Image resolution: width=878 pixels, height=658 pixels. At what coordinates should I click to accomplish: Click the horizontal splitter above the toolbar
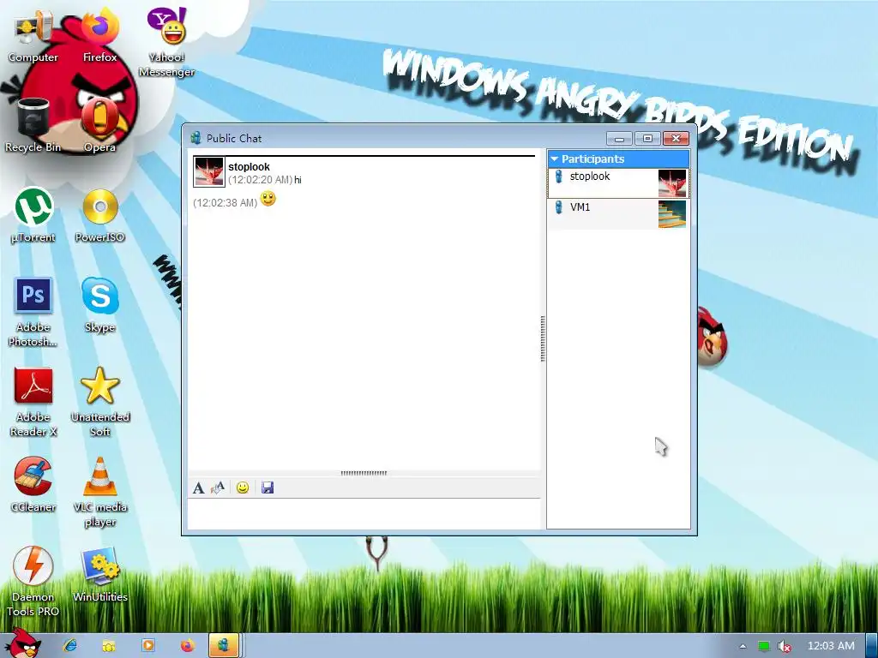(x=364, y=473)
